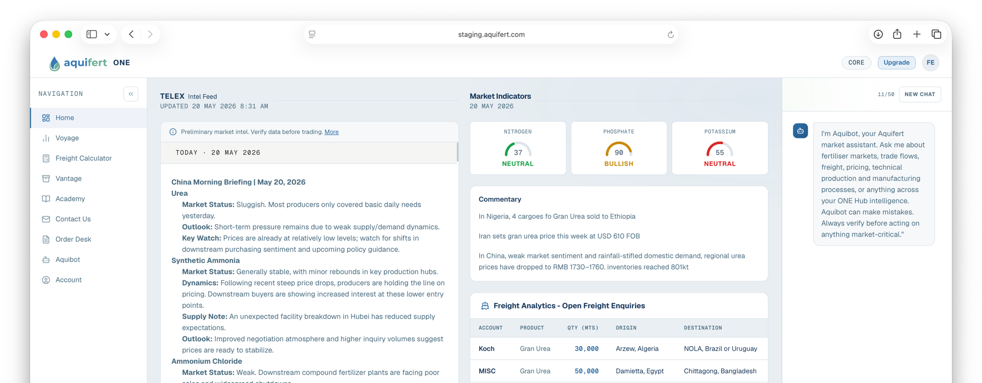Click the Arzew, Algeria origin cell
Screen dimensions: 982x383
pyautogui.click(x=637, y=349)
